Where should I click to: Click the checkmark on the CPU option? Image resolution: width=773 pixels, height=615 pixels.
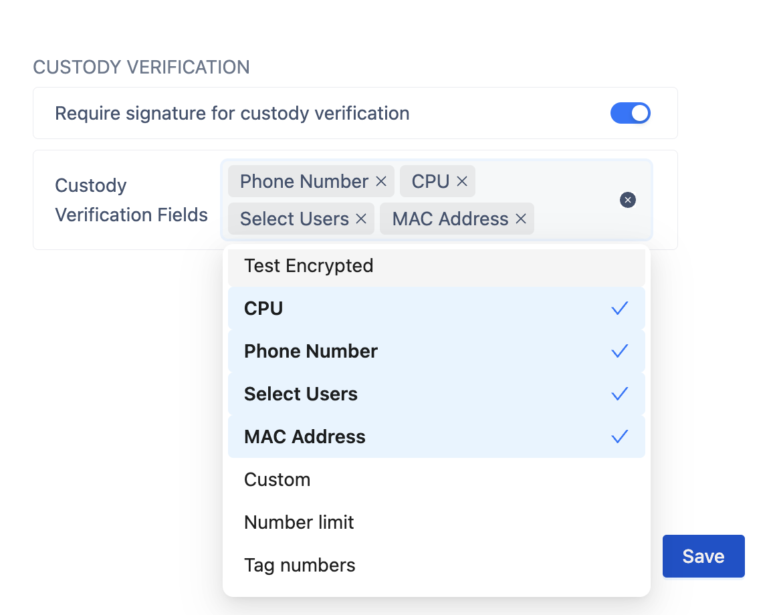619,308
